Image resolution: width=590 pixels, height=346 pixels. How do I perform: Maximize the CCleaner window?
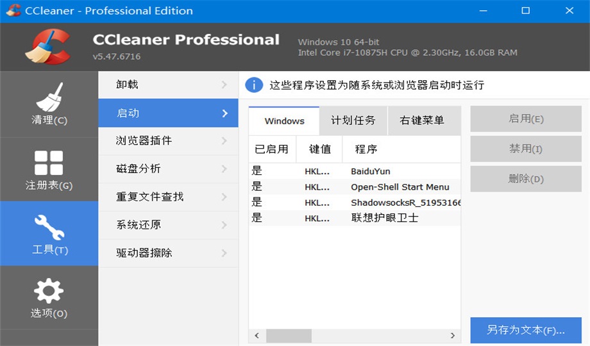click(x=526, y=10)
